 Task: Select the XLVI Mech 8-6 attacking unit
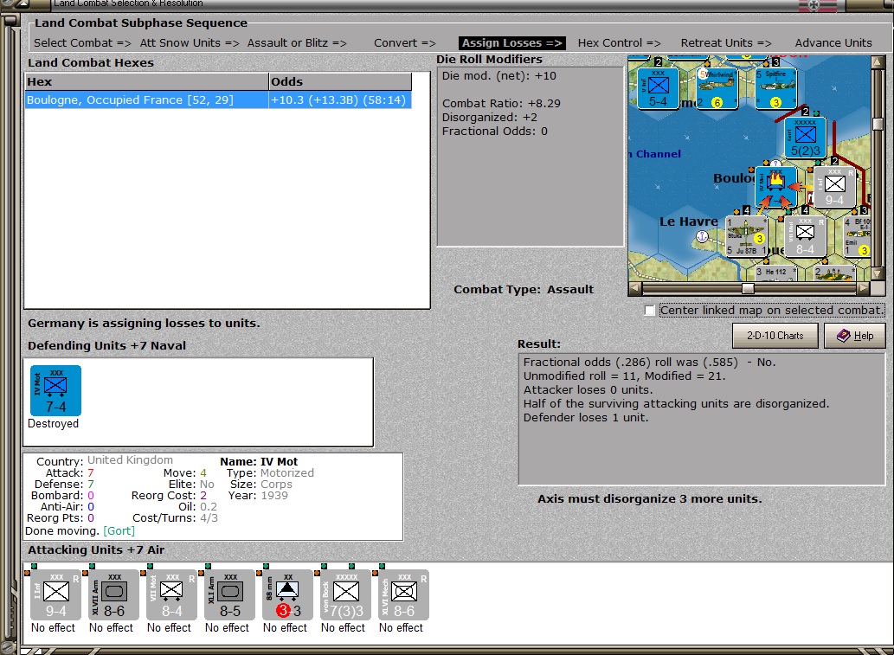(x=403, y=594)
